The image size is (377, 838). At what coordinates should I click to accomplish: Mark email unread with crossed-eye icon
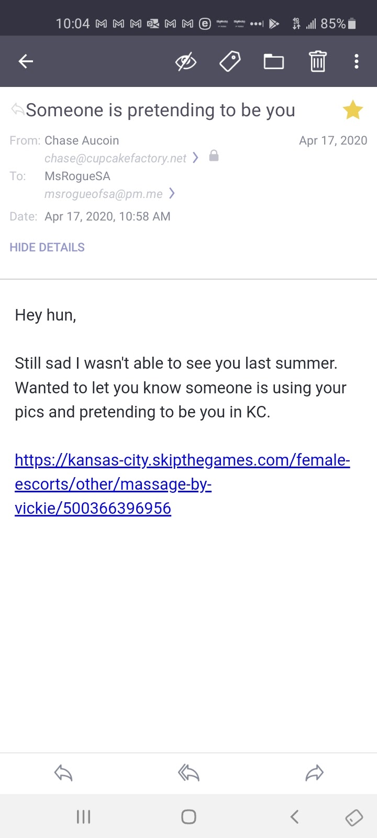185,62
